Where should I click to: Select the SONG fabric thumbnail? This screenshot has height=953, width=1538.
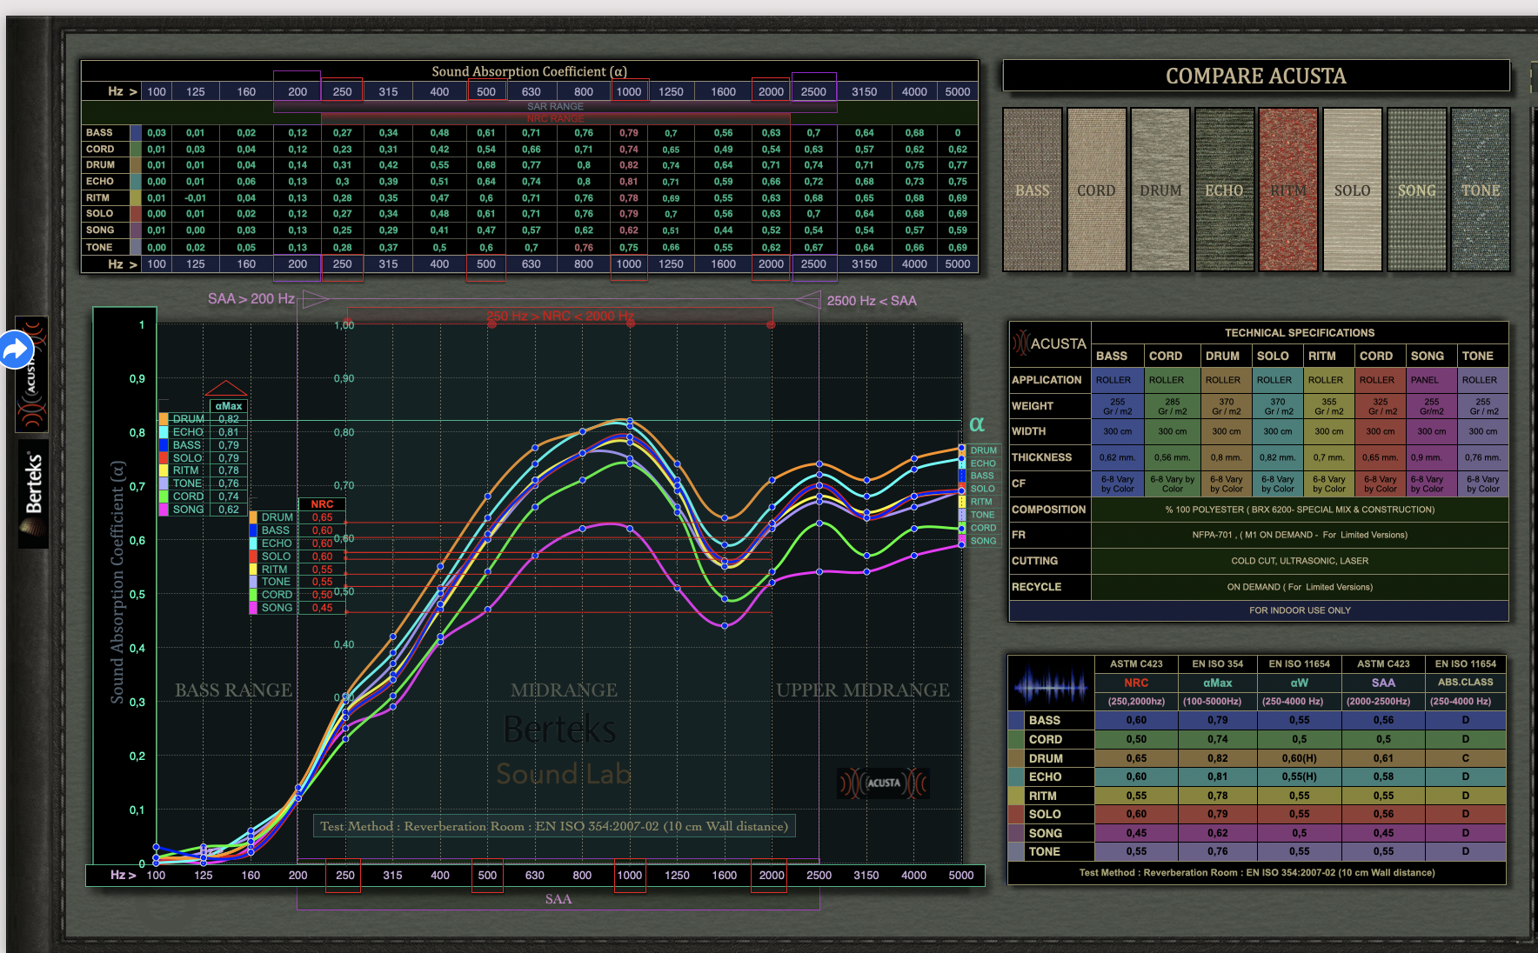point(1417,190)
